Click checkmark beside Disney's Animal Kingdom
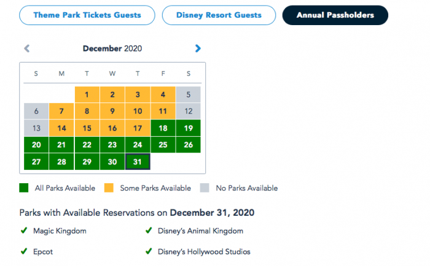Screen dimensions: 430x266 click(x=149, y=231)
